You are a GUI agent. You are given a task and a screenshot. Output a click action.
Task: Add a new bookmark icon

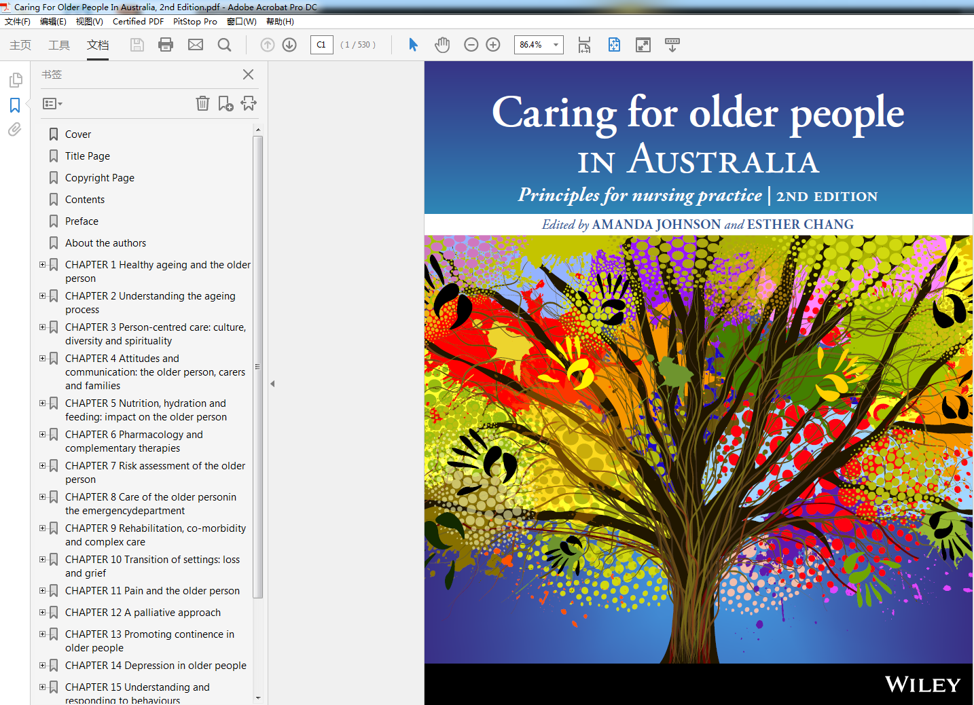226,103
